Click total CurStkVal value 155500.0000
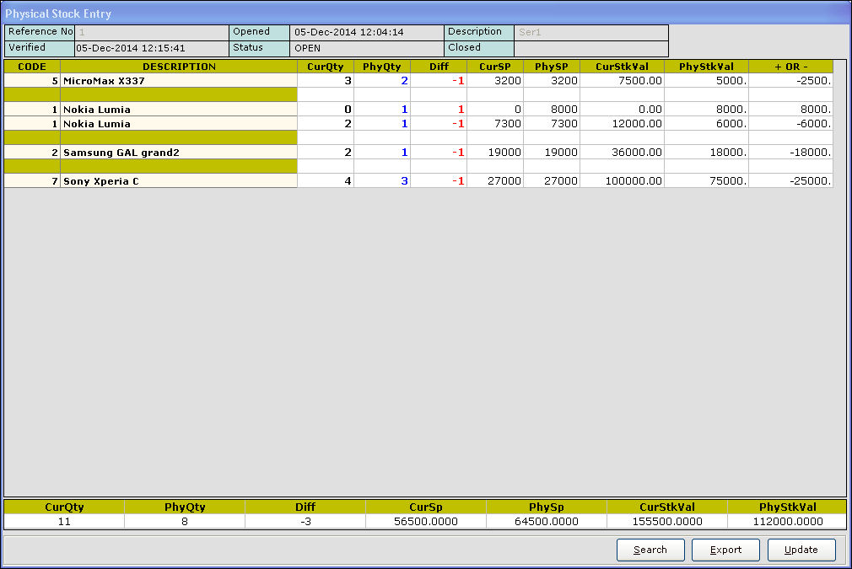Image resolution: width=852 pixels, height=569 pixels. pos(667,522)
